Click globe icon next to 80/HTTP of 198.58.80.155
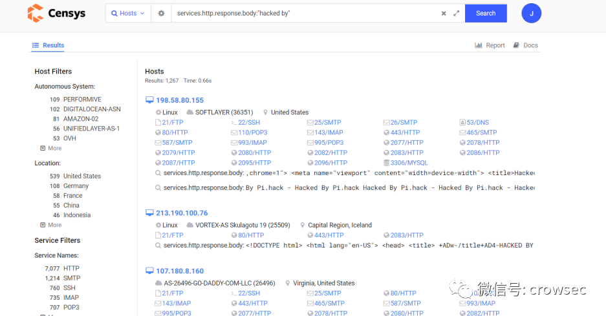606x316 pixels. (158, 132)
